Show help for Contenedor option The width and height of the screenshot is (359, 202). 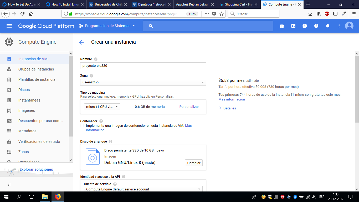click(x=101, y=121)
